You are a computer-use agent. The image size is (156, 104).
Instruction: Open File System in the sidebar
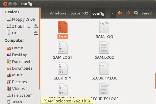(x=22, y=95)
